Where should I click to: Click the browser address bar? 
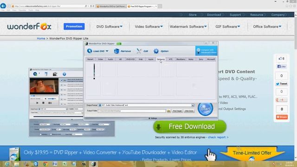tap(48, 6)
